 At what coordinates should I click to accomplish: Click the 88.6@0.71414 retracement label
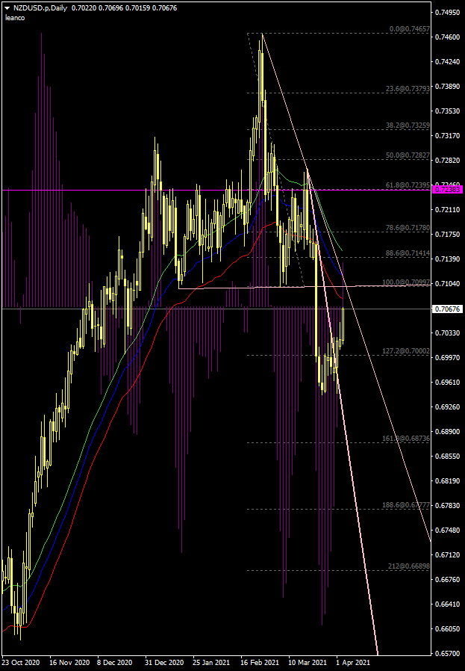[x=408, y=253]
